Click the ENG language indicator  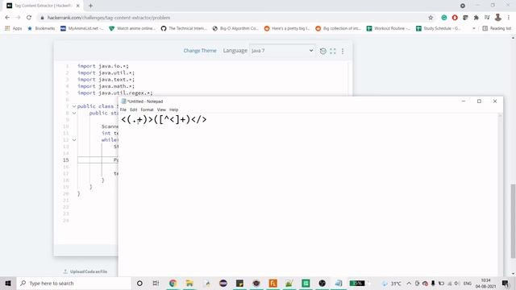[468, 283]
